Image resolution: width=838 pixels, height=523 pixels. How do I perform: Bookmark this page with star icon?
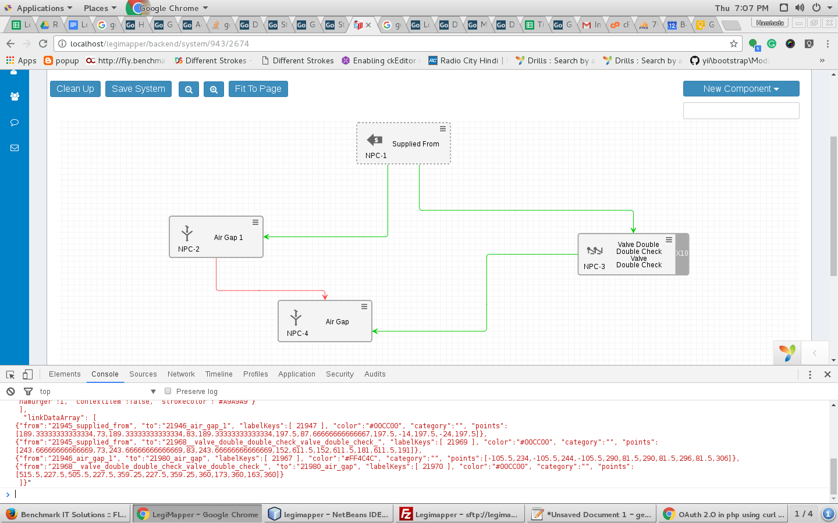(734, 44)
